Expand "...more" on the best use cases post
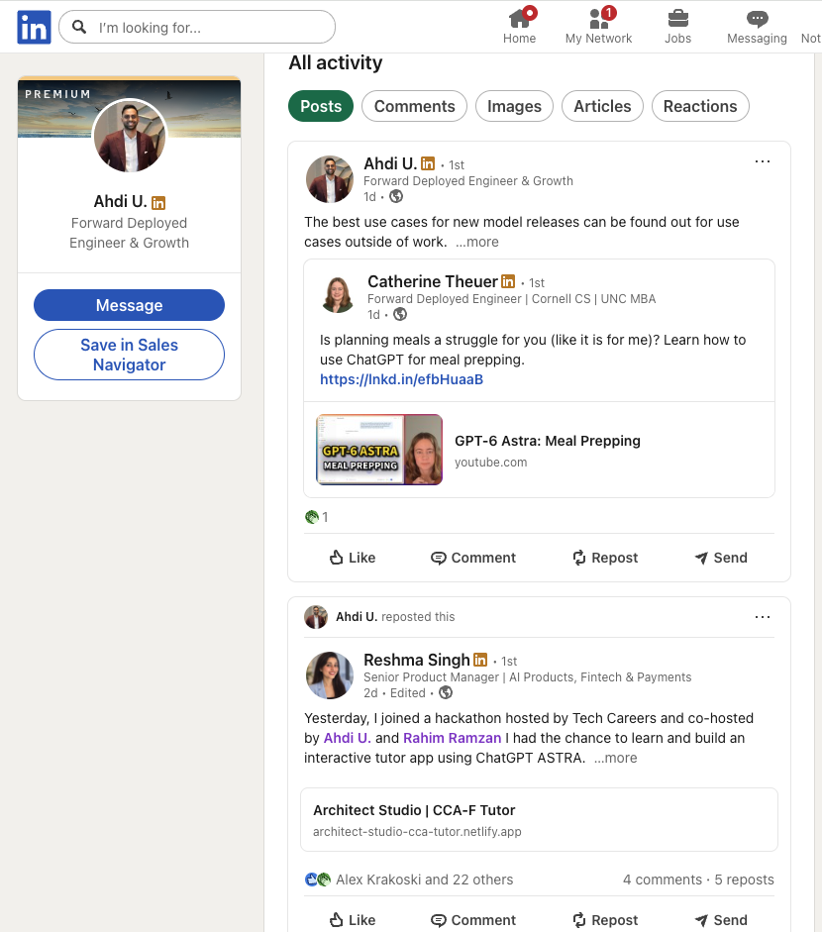This screenshot has width=822, height=932. pos(477,242)
